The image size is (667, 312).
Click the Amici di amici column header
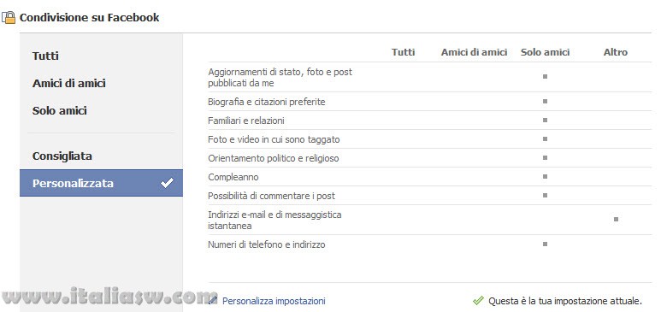[x=475, y=52]
